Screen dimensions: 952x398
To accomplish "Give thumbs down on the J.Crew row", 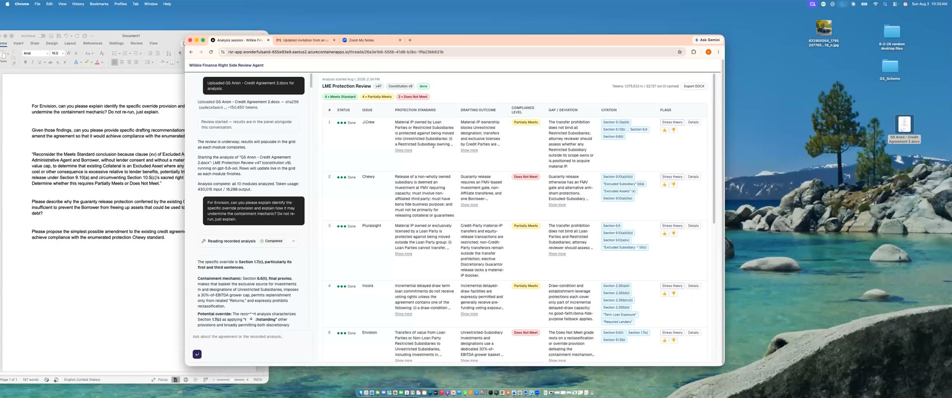I will tap(674, 130).
